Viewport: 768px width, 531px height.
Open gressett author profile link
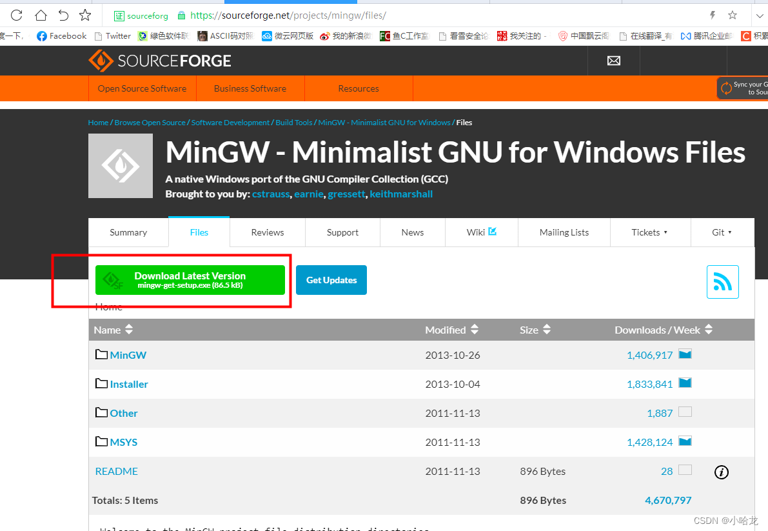tap(346, 194)
